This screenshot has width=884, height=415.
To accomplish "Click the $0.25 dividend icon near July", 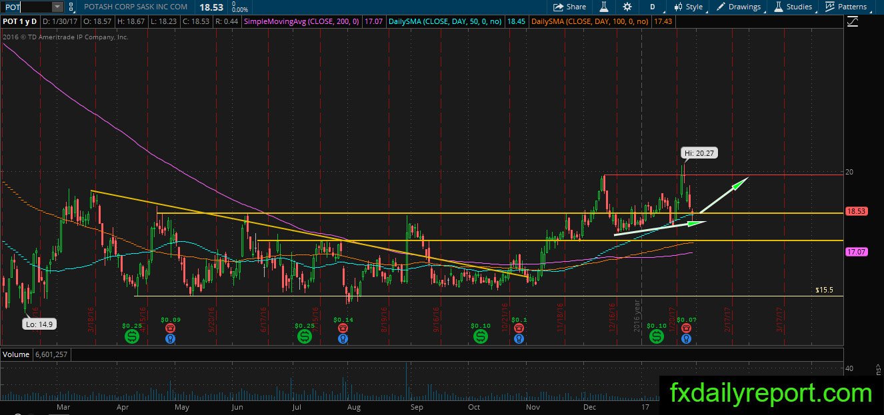I will pos(305,338).
